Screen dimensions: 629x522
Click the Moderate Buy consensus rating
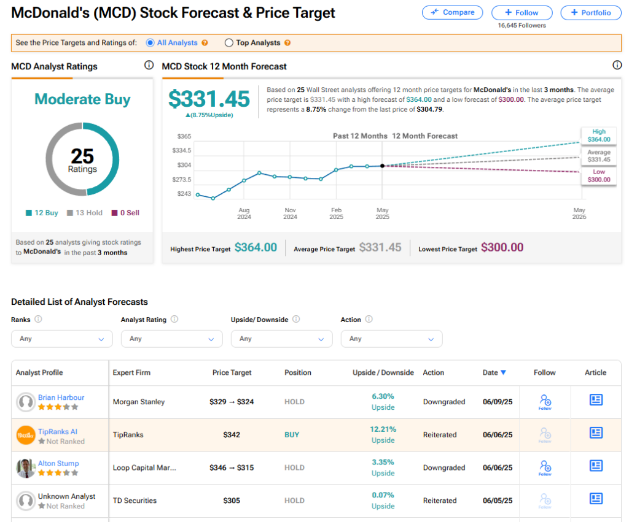tap(82, 99)
